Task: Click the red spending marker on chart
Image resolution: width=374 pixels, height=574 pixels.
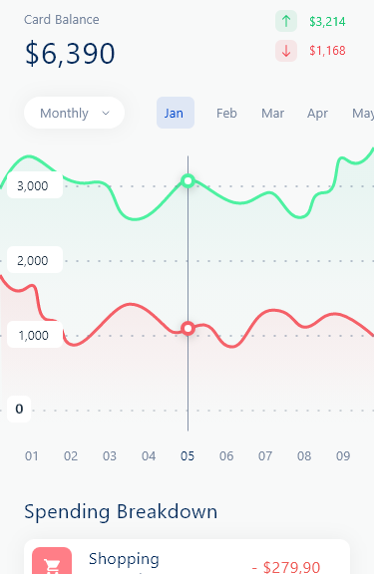Action: pos(187,329)
